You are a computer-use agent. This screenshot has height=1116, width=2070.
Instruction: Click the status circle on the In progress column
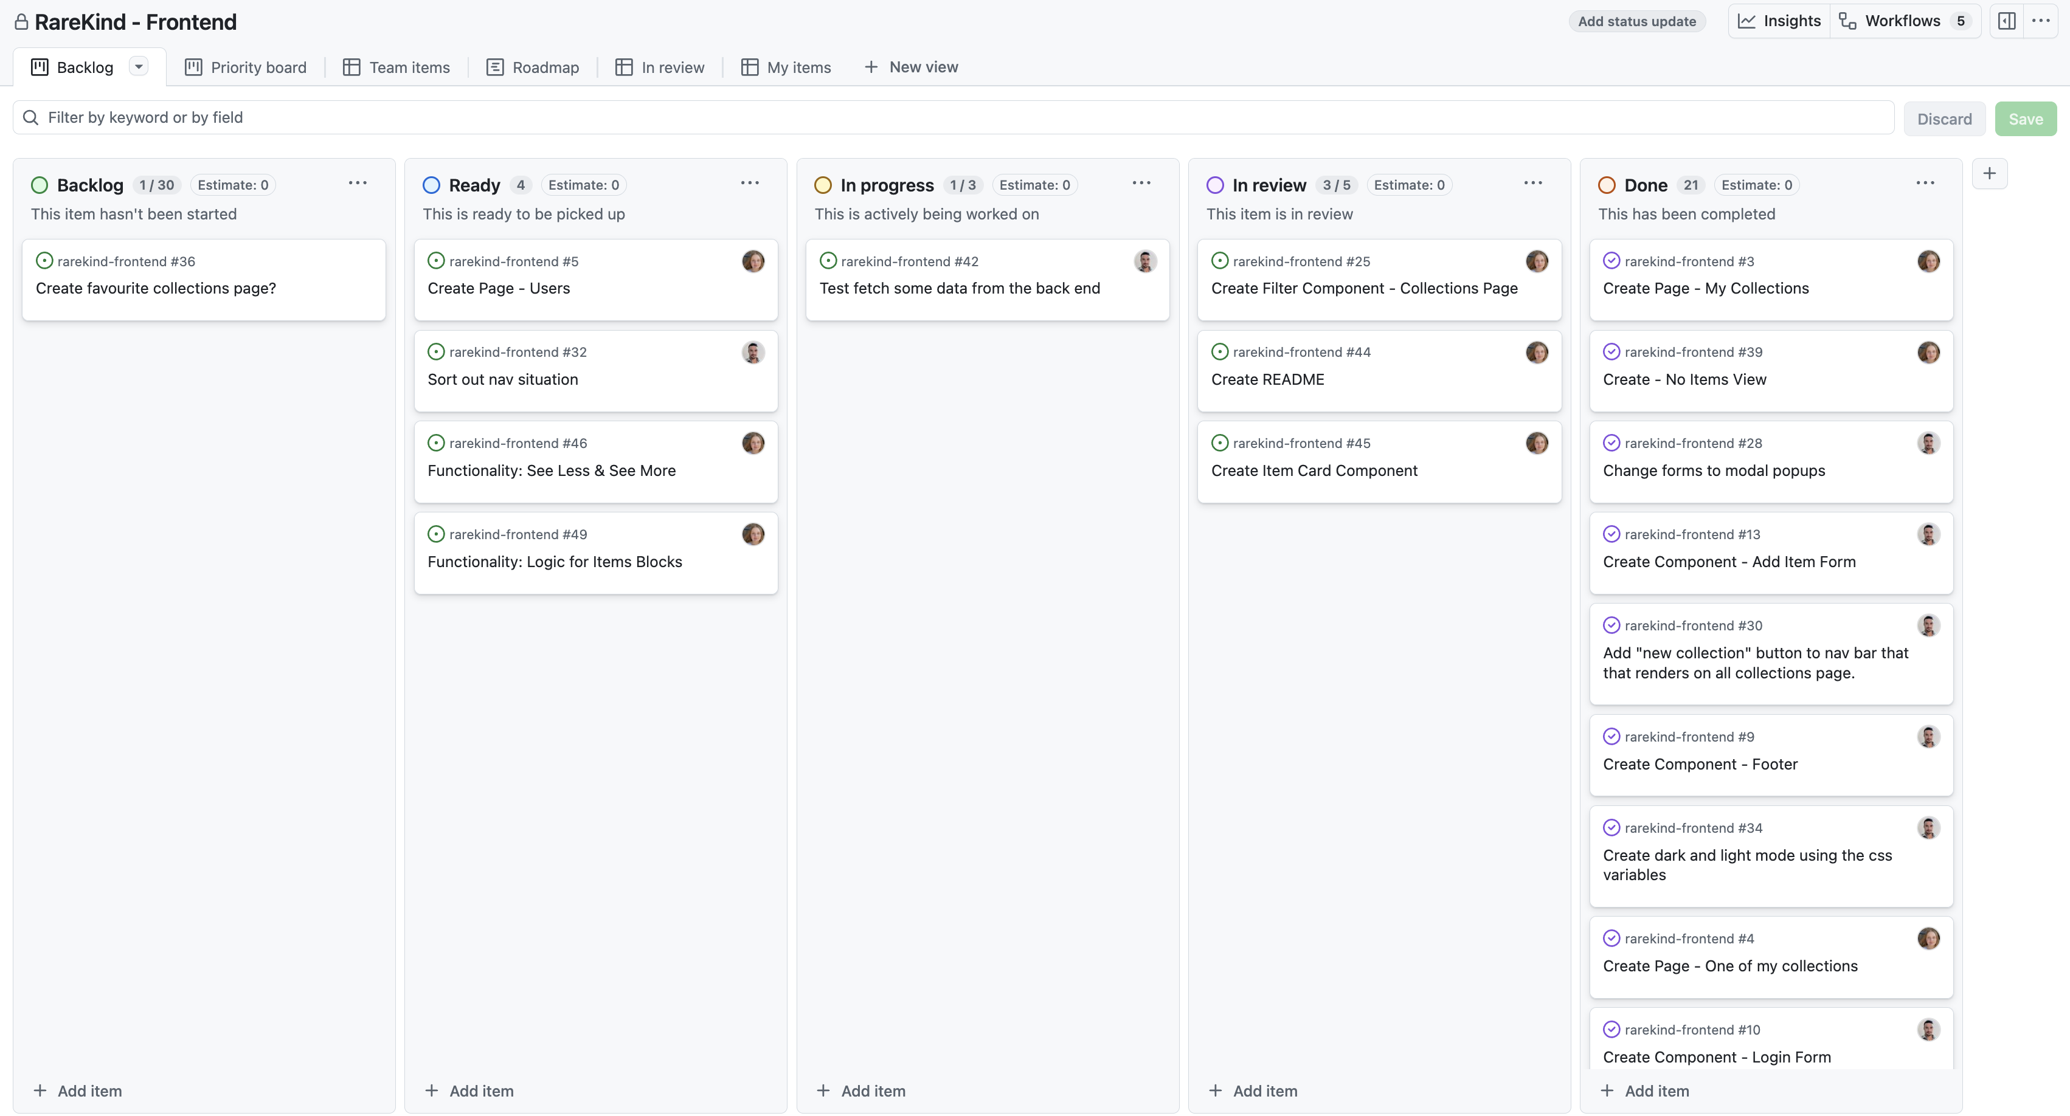point(823,184)
